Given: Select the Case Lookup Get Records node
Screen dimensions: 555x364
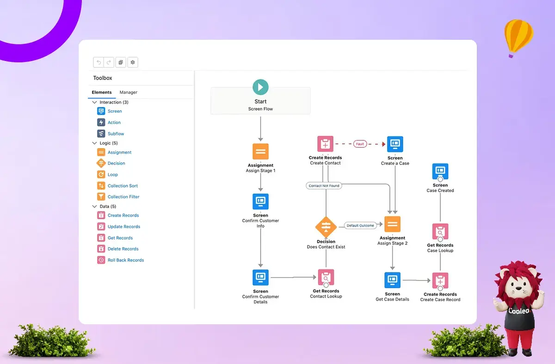Looking at the screenshot, I should tap(440, 232).
